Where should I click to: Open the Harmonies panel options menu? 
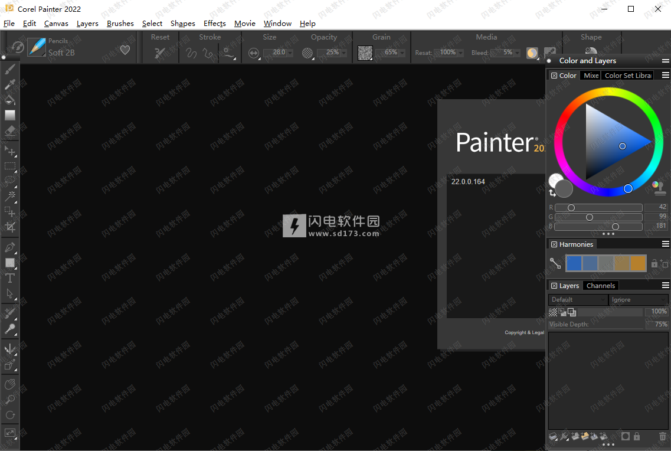point(666,244)
